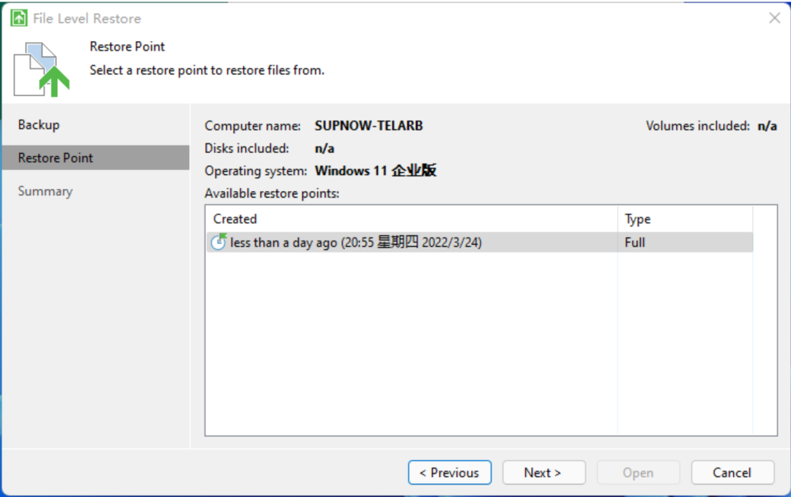
Task: Click the disabled Open button
Action: pyautogui.click(x=638, y=472)
